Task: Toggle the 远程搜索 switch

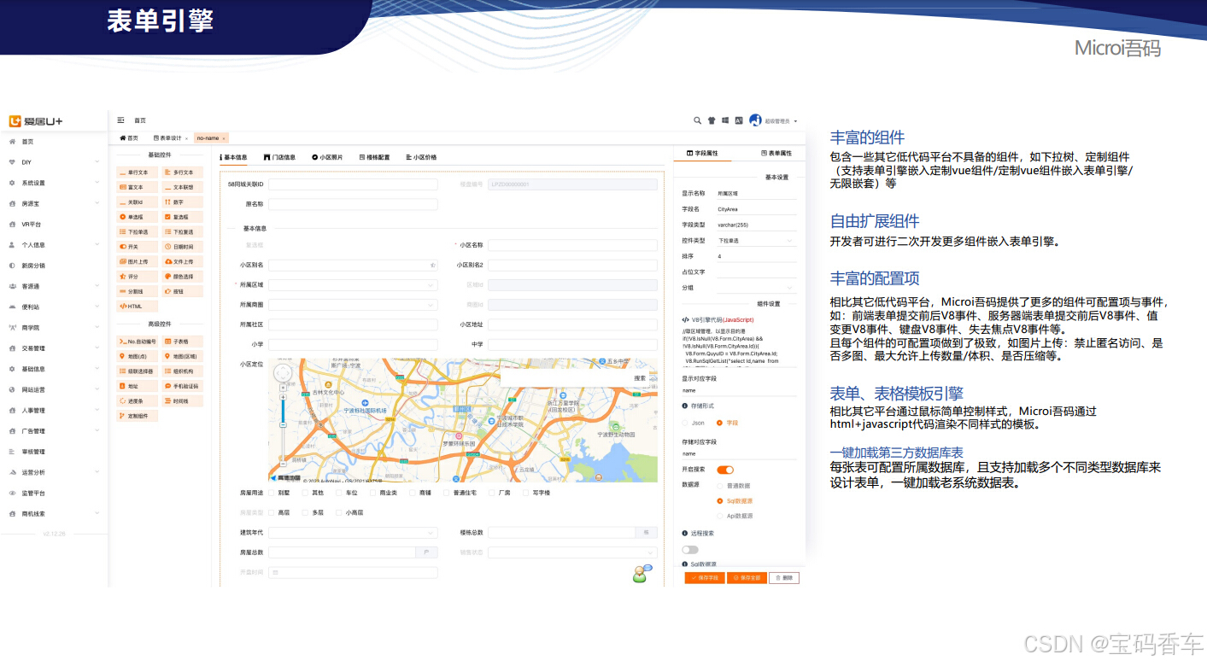Action: tap(689, 549)
